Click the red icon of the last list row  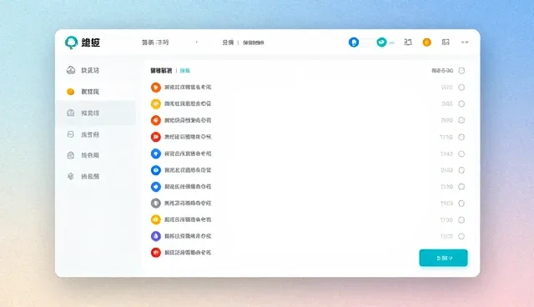156,253
